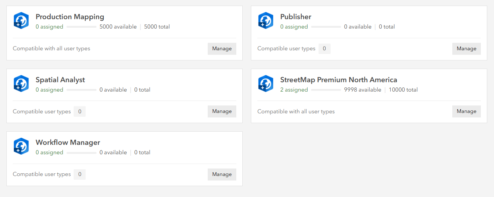Manage StreetMap Premium North America licenses
This screenshot has width=494, height=197.
[467, 111]
